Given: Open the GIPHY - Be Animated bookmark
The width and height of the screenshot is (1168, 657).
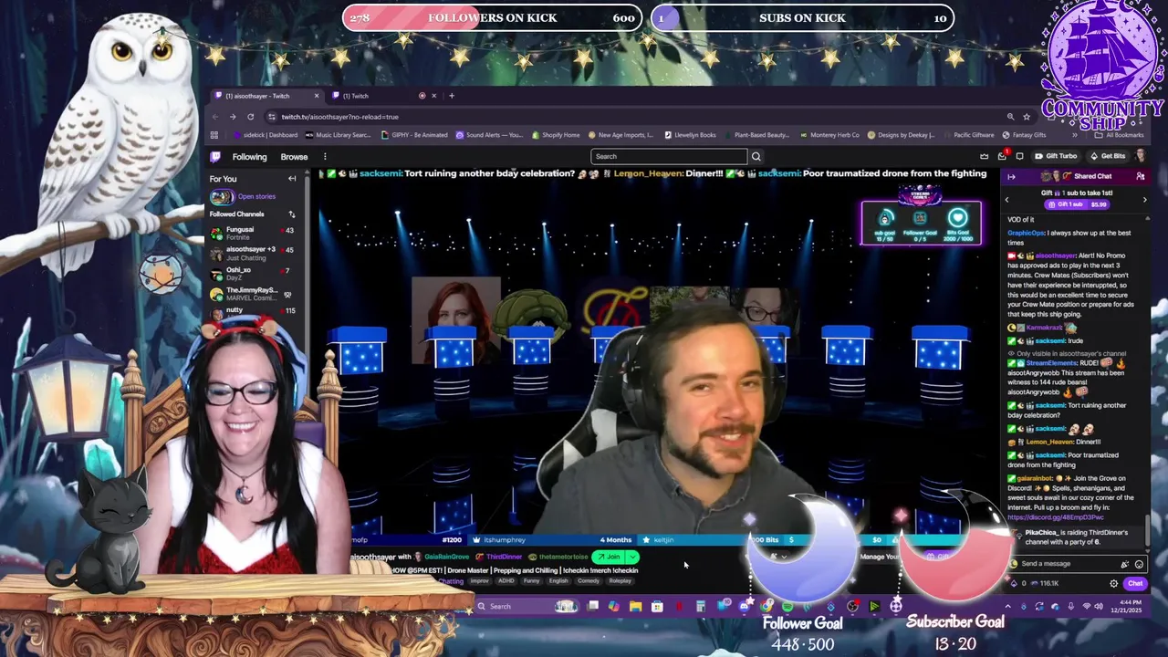Looking at the screenshot, I should point(414,135).
